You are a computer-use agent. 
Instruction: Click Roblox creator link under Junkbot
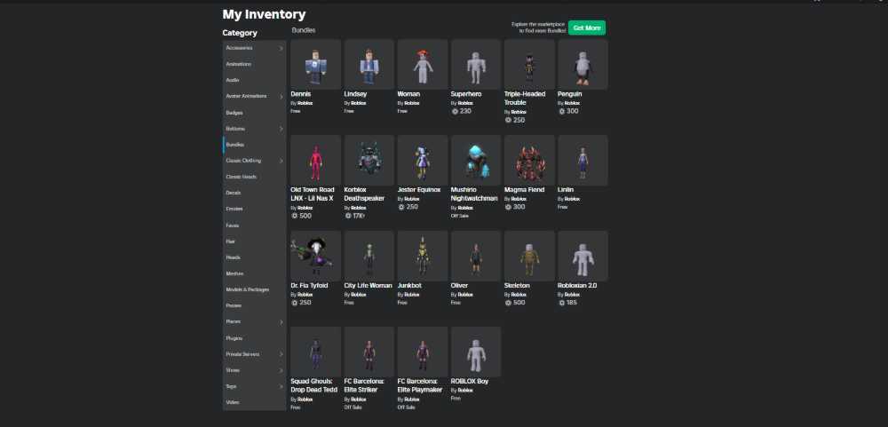tap(412, 295)
